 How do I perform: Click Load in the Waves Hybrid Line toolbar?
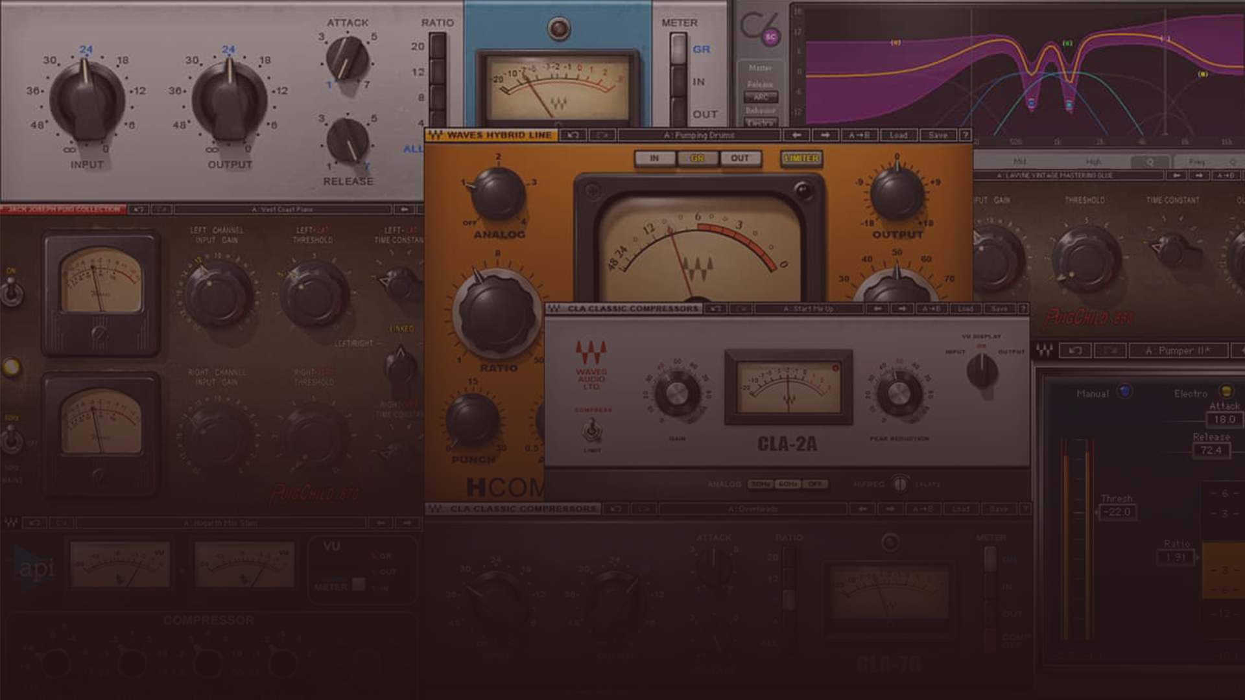click(898, 135)
